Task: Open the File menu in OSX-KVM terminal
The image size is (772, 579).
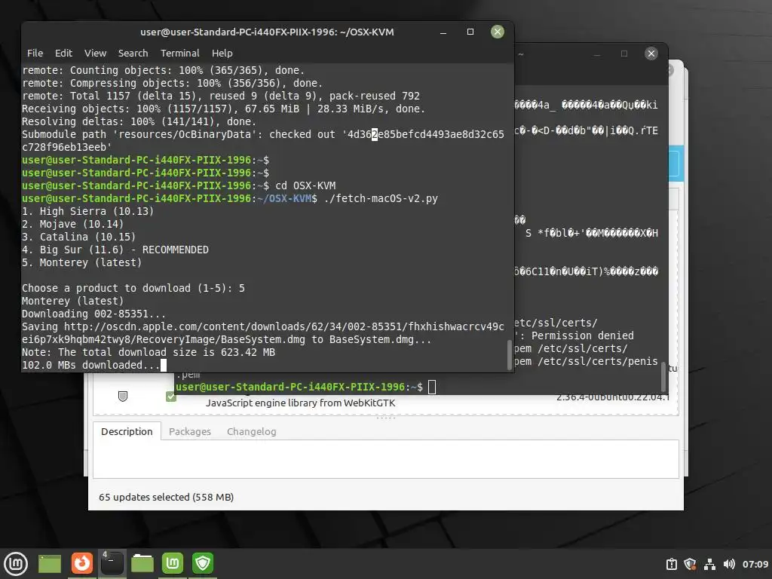Action: 35,53
